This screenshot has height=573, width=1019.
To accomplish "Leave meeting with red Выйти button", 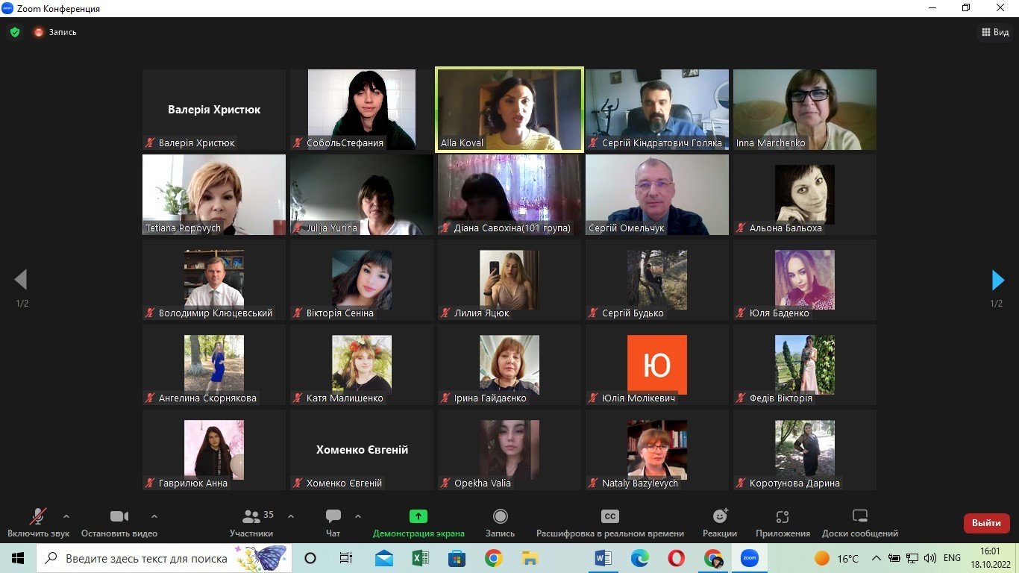I will (987, 523).
